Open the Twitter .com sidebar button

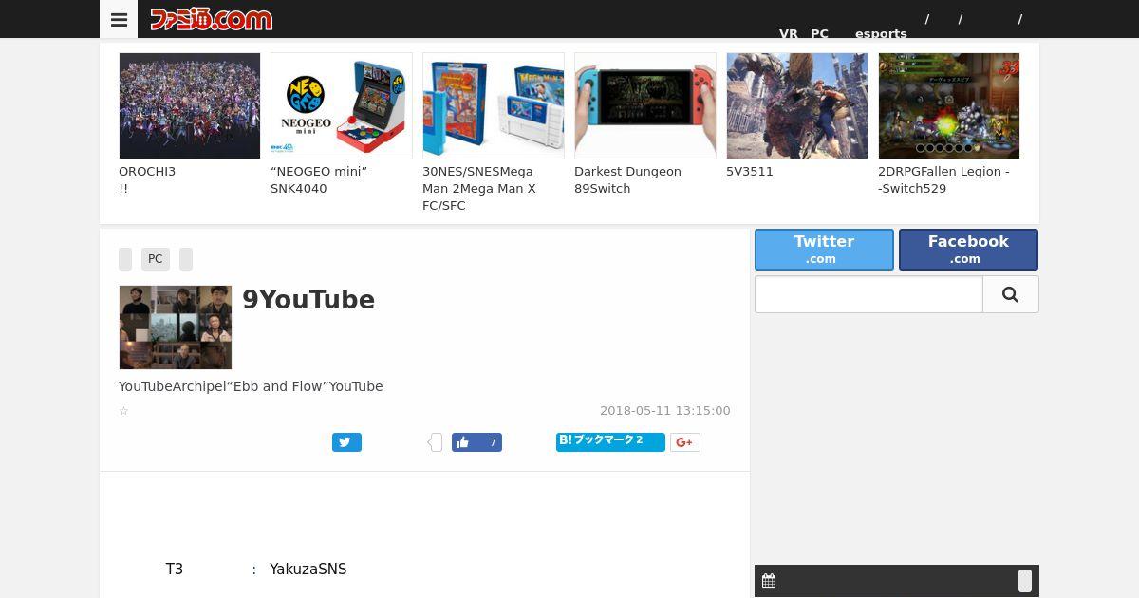[x=824, y=250]
